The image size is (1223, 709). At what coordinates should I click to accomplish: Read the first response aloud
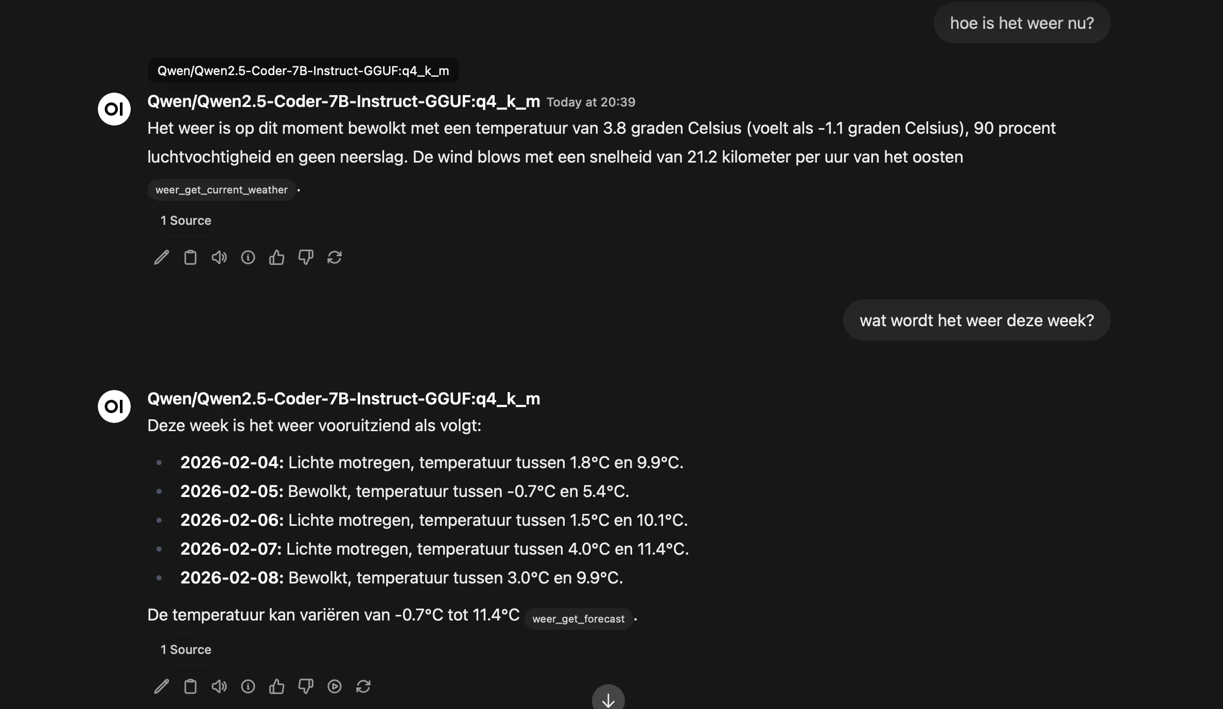[x=219, y=257]
